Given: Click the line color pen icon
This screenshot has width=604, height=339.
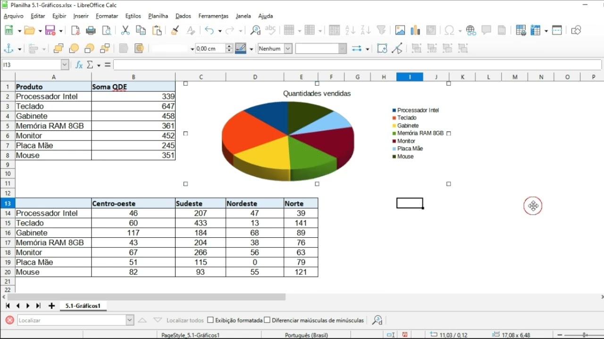Looking at the screenshot, I should (x=240, y=48).
